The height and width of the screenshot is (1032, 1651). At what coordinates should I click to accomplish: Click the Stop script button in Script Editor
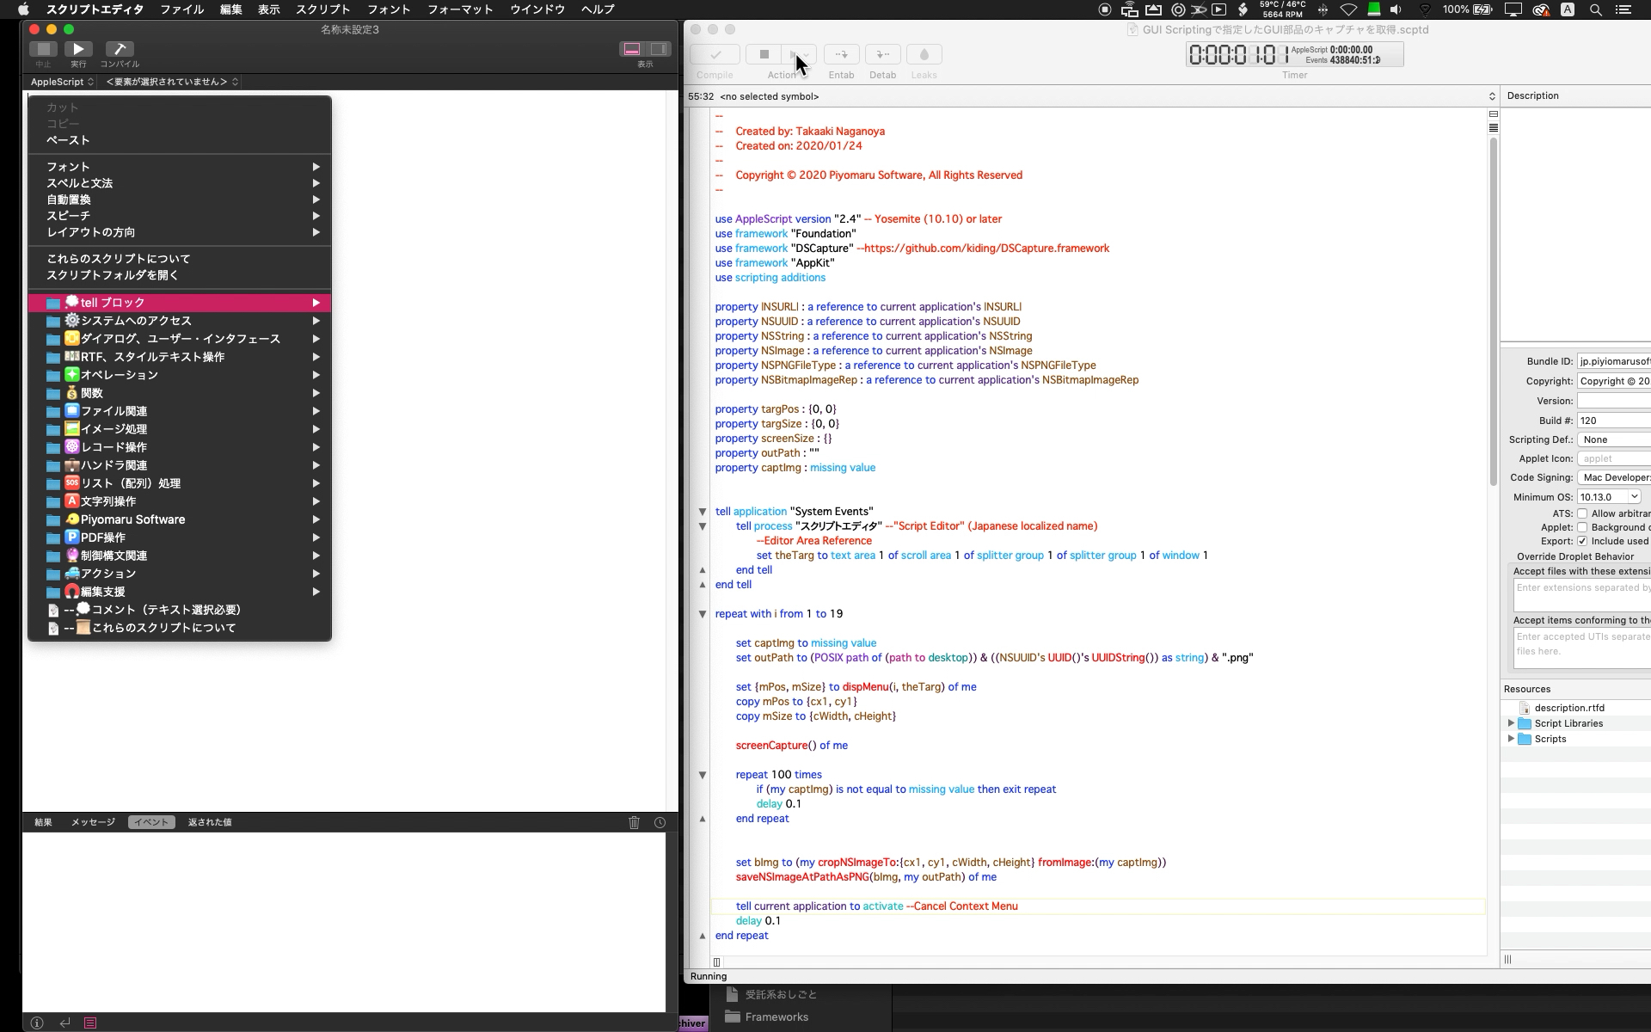(x=43, y=49)
